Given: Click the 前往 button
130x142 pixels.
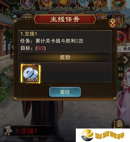Looking at the screenshot, I should tap(65, 92).
